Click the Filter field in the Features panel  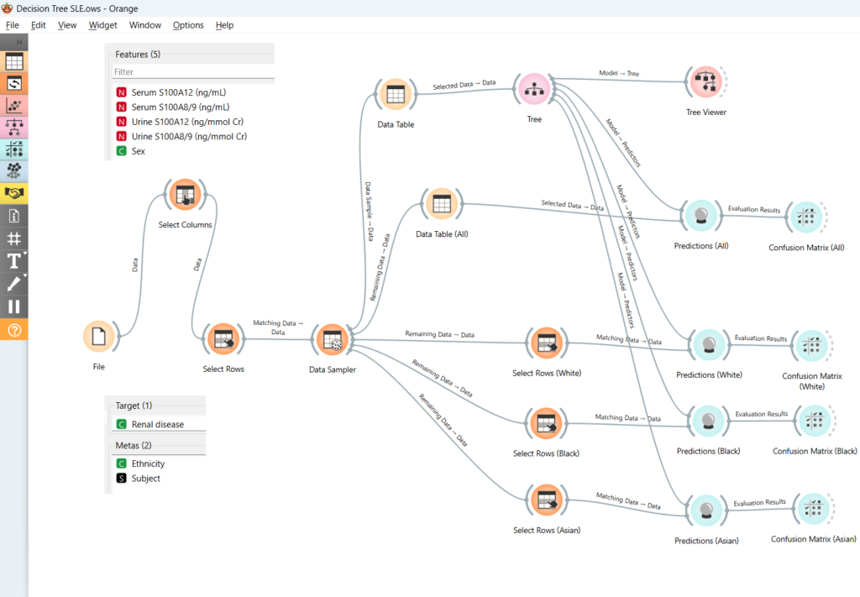click(x=193, y=72)
